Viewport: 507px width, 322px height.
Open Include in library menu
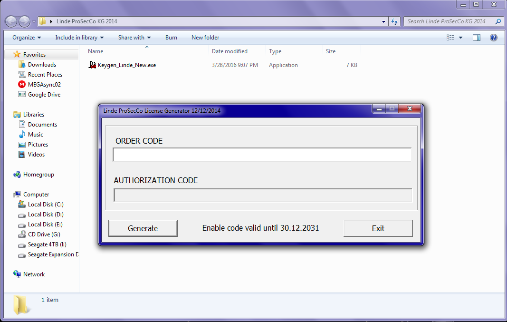pos(79,38)
